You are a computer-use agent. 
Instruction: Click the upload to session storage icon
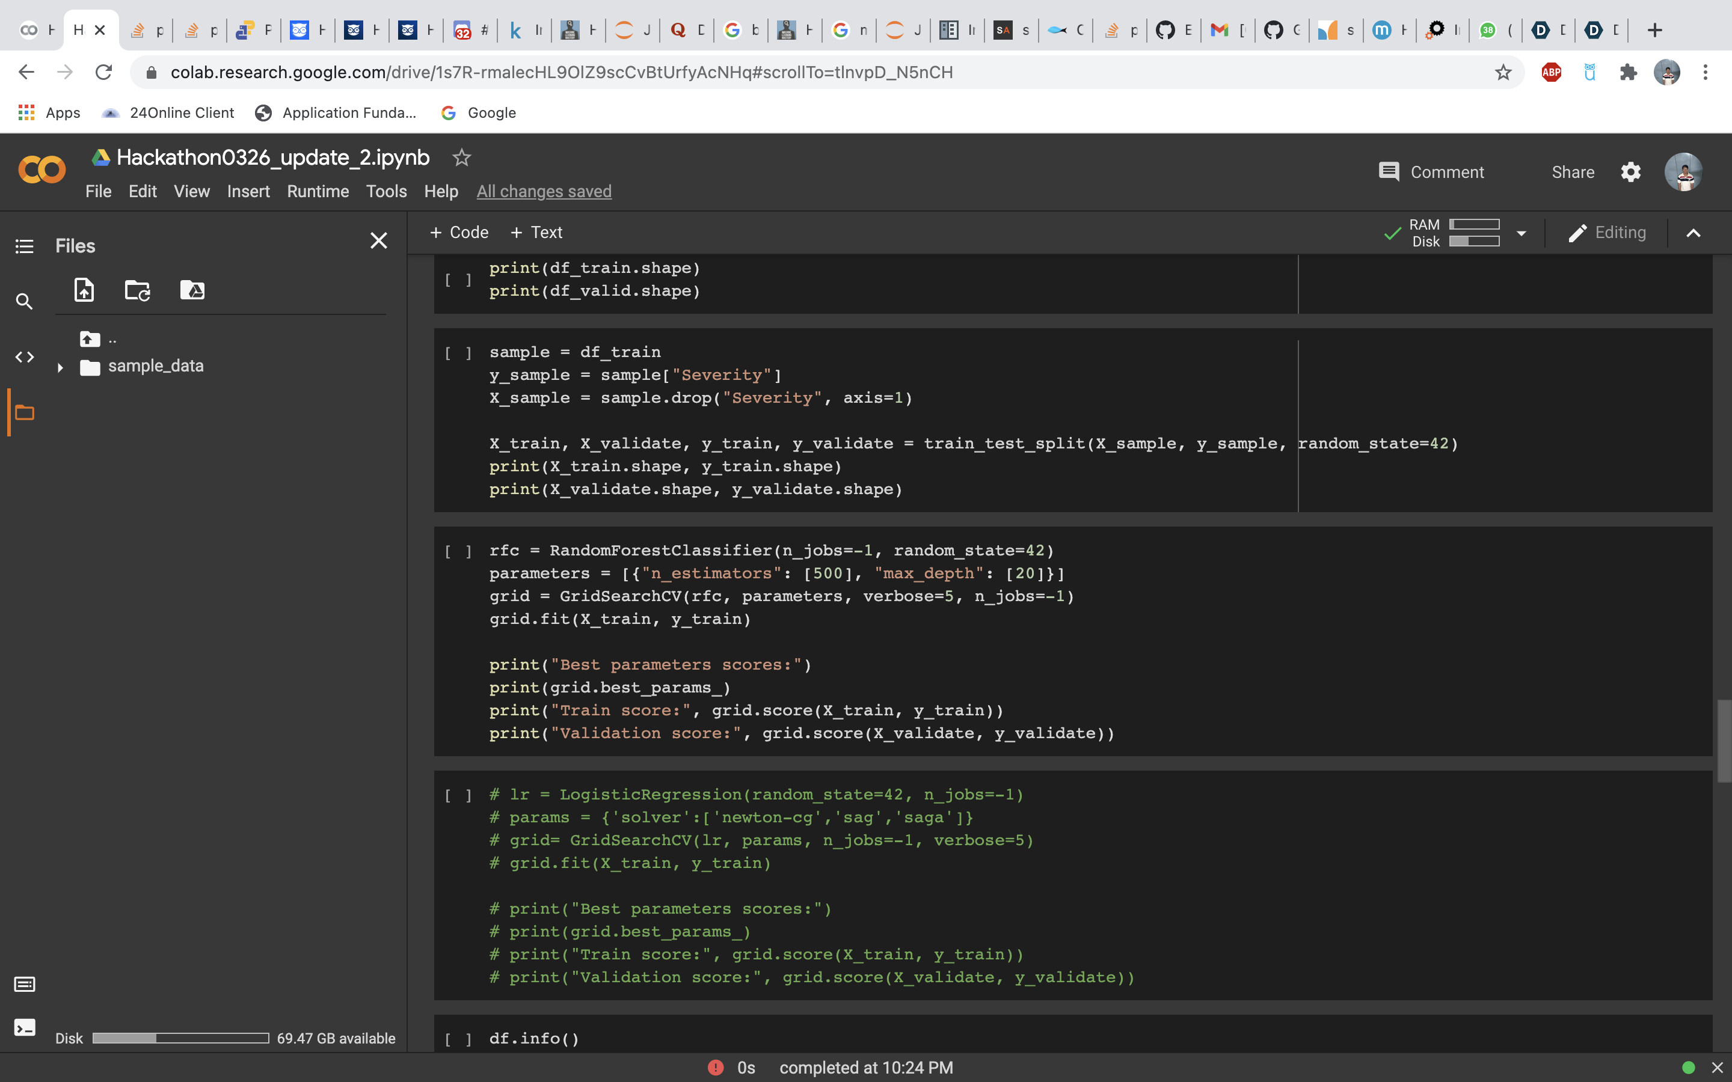[84, 290]
